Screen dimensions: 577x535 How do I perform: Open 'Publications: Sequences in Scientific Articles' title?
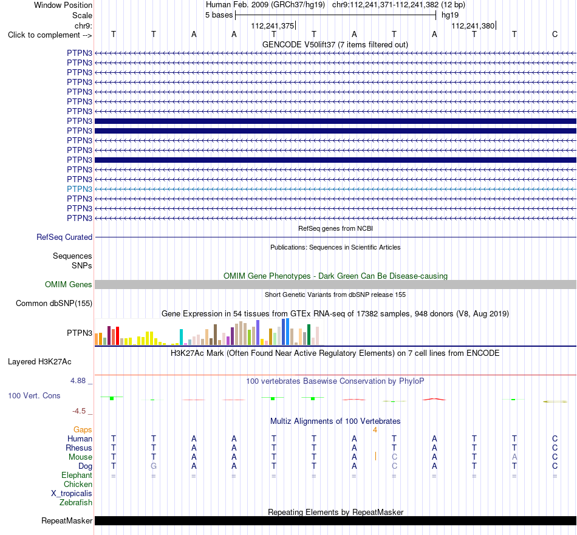[x=335, y=247]
